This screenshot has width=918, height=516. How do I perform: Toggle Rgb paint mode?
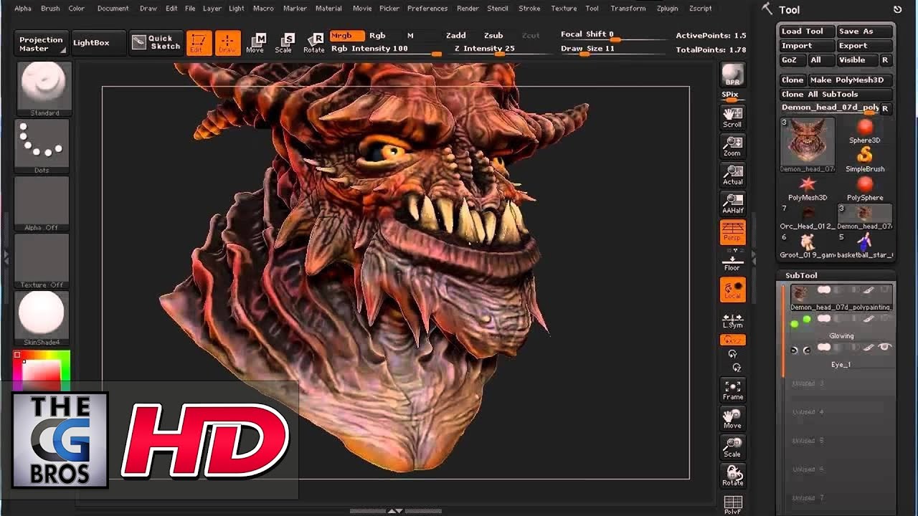pyautogui.click(x=377, y=35)
